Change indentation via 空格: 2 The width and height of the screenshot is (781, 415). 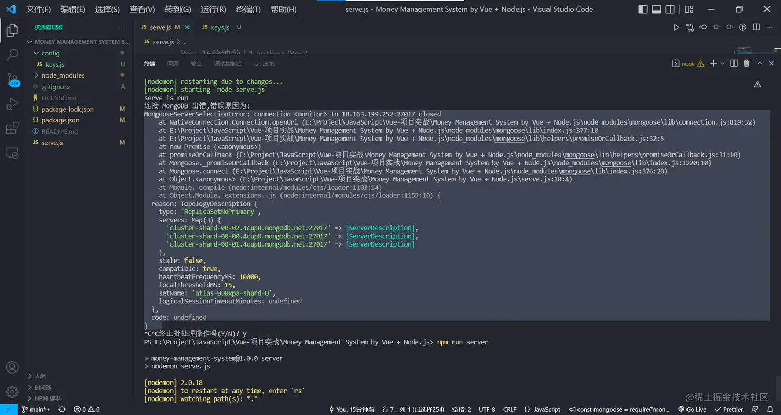point(461,409)
